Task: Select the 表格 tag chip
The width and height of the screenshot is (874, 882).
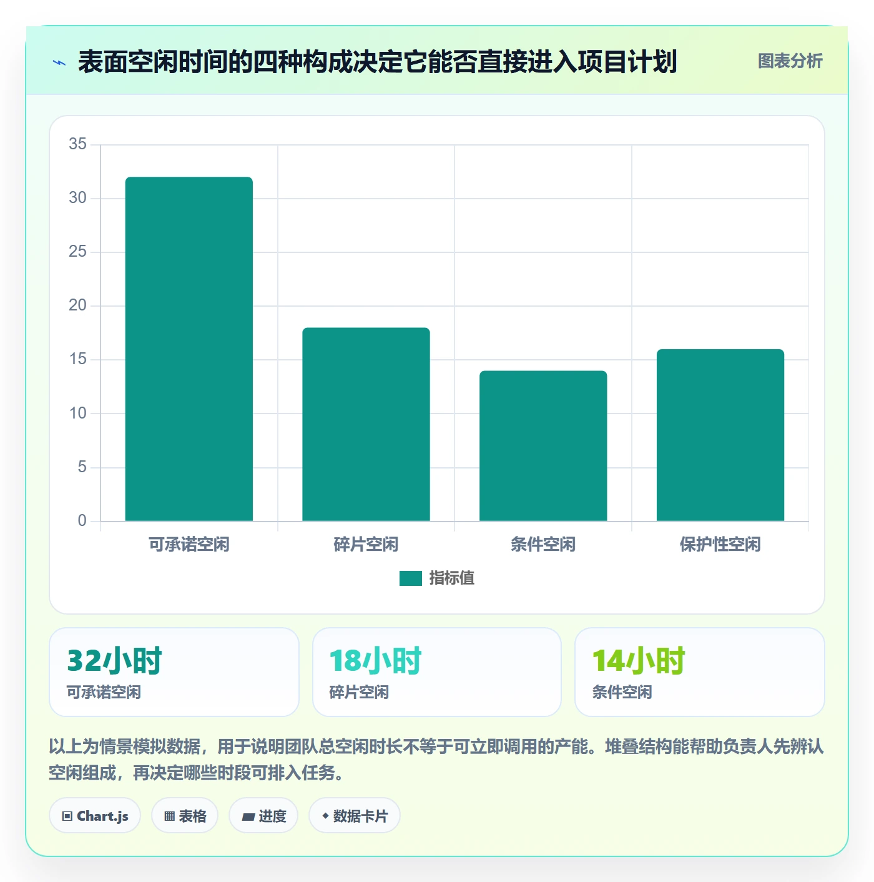Action: [x=185, y=815]
